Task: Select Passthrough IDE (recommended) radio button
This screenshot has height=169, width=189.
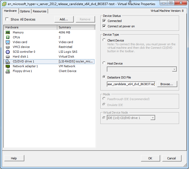Action: click(x=104, y=99)
